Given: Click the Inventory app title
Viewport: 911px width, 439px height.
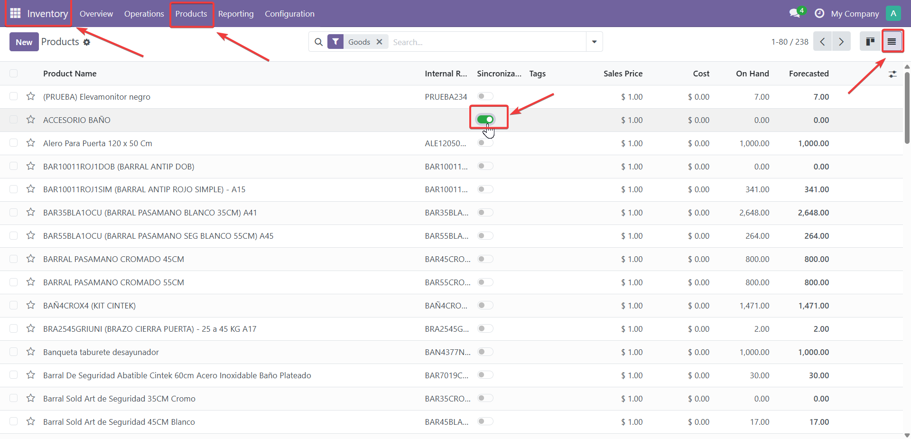Looking at the screenshot, I should coord(47,14).
